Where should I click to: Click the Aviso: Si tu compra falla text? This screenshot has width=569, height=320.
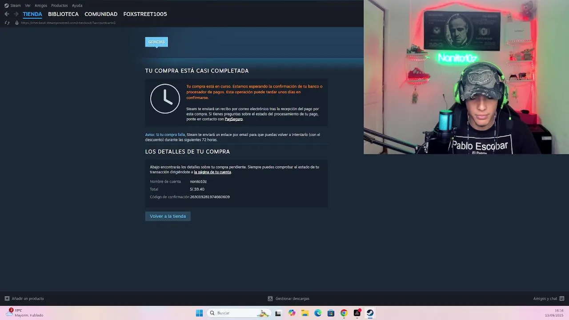pos(165,135)
